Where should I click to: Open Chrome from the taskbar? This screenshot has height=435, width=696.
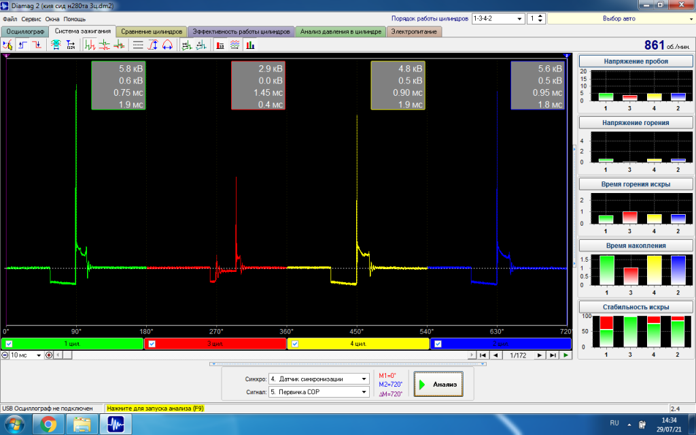[x=48, y=424]
